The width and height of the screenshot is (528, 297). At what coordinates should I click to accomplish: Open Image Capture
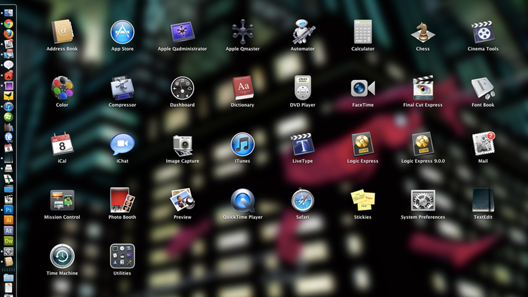[182, 145]
